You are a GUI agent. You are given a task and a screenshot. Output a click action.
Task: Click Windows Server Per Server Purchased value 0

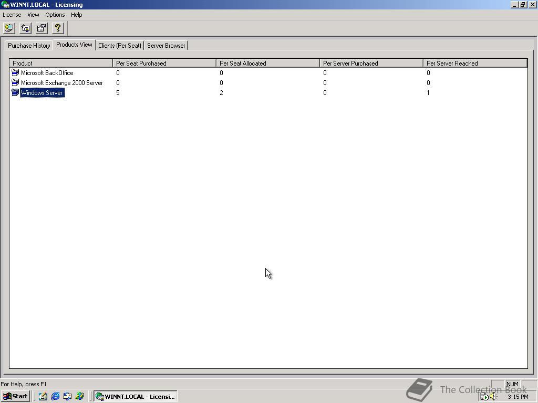pos(325,93)
